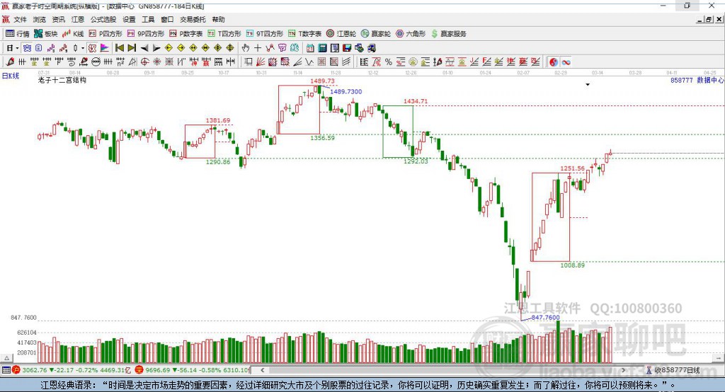725x392 pixels.
Task: Open the 窗口 menu
Action: (167, 19)
